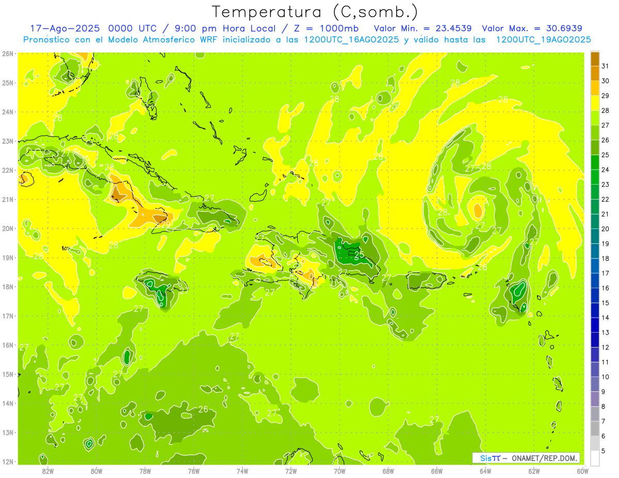Click the 60W longitude axis label
This screenshot has height=478, width=619.
(583, 471)
